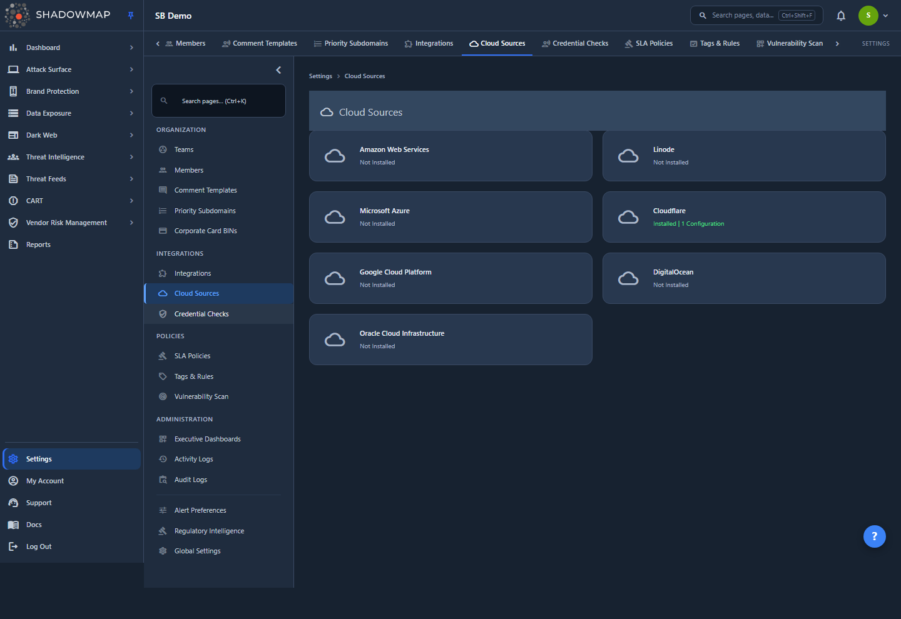
Task: Click the Dark Web sidebar icon
Action: (x=13, y=135)
